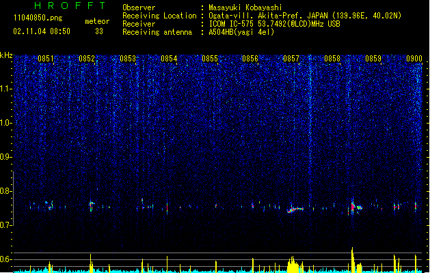Click the 0851 time marker

(x=46, y=59)
